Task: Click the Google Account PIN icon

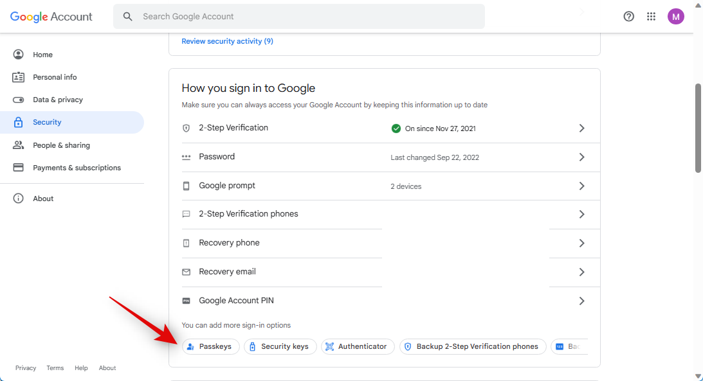Action: (x=186, y=301)
